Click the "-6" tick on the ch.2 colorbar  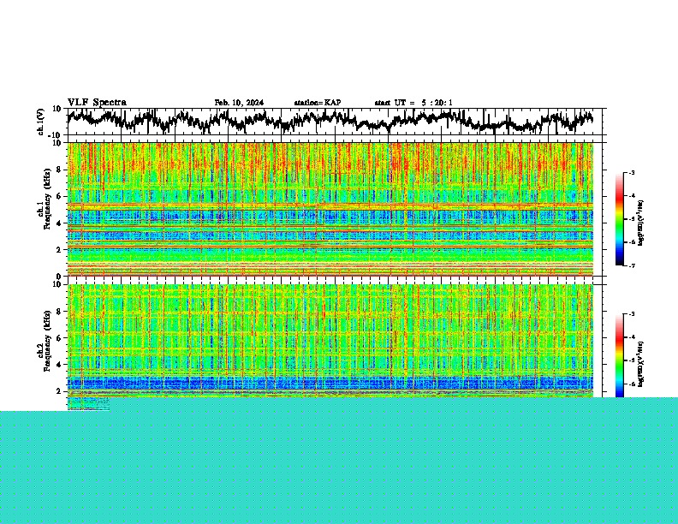point(632,384)
